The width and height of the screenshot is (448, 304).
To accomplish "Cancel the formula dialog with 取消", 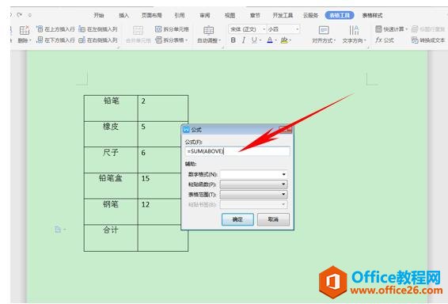I will pyautogui.click(x=273, y=219).
